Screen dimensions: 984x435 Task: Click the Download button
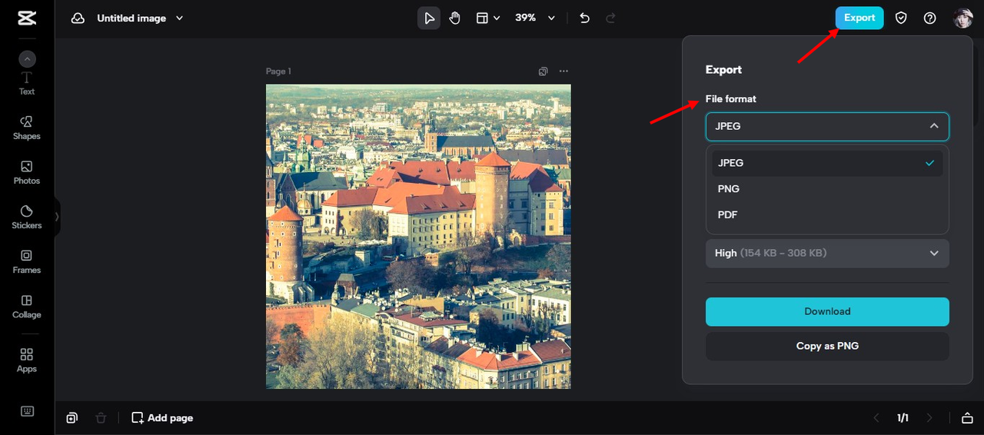pyautogui.click(x=827, y=311)
